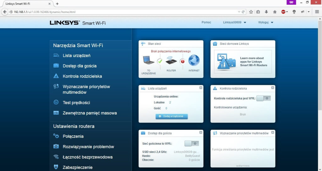
Task: Click the external storage USB icon
Action: pos(56,113)
